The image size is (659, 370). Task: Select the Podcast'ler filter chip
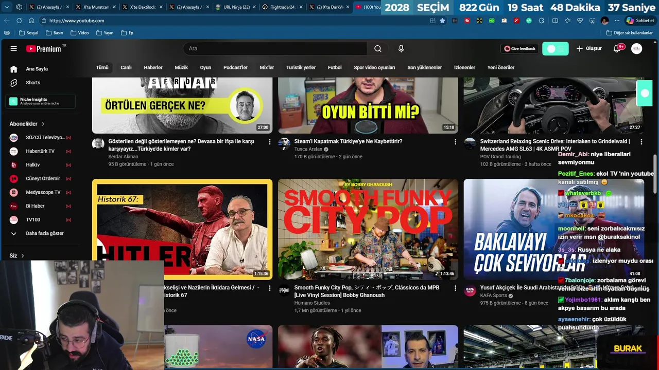[x=235, y=67]
